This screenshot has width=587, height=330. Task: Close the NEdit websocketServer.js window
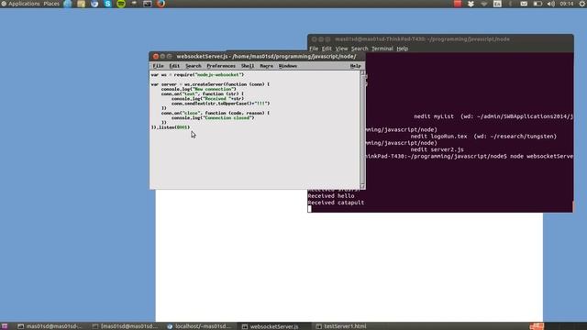[x=156, y=57]
